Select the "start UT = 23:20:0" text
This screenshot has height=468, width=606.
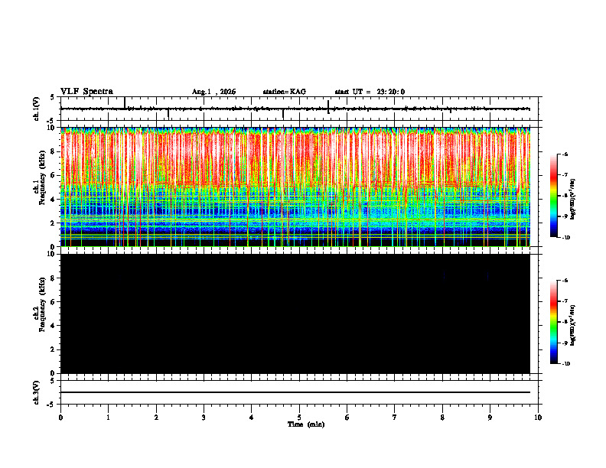pyautogui.click(x=370, y=92)
